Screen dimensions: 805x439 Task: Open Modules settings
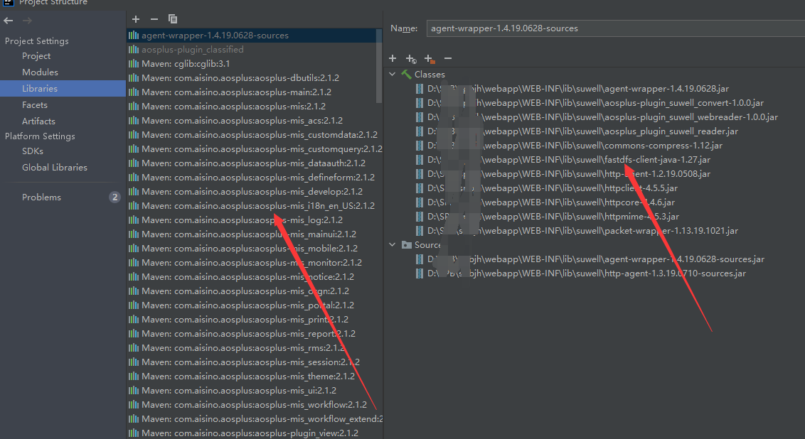(40, 72)
